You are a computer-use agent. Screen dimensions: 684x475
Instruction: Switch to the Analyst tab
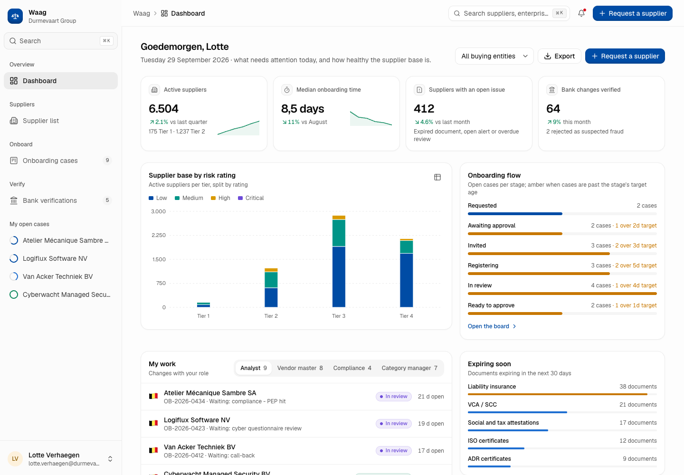coord(254,368)
